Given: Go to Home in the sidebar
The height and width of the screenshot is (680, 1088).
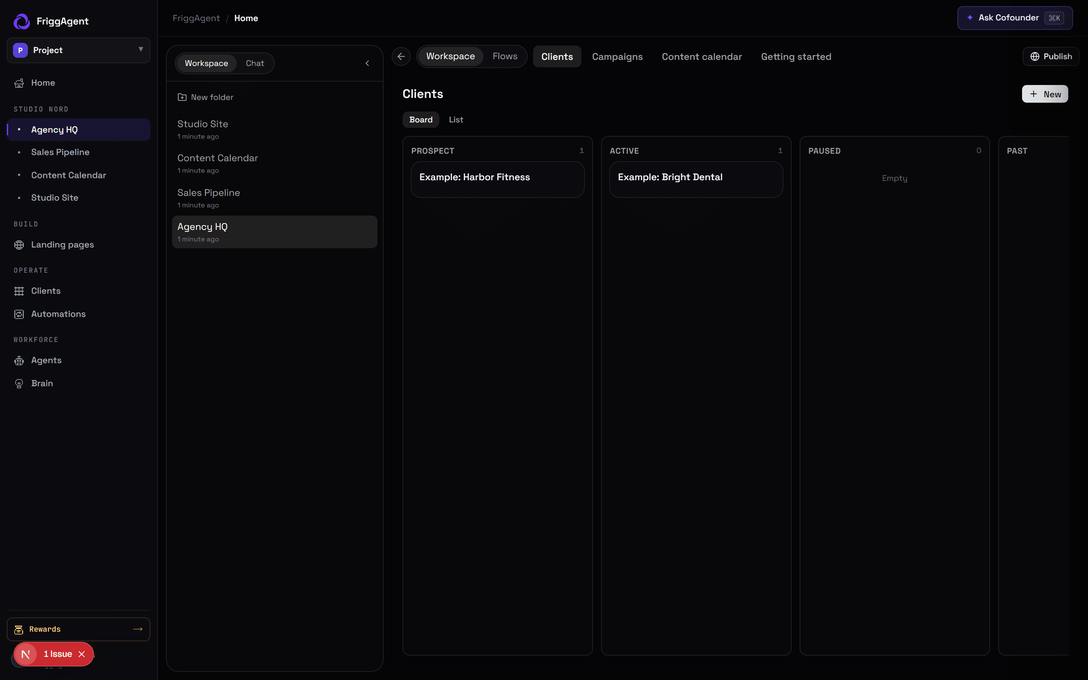Looking at the screenshot, I should [78, 83].
